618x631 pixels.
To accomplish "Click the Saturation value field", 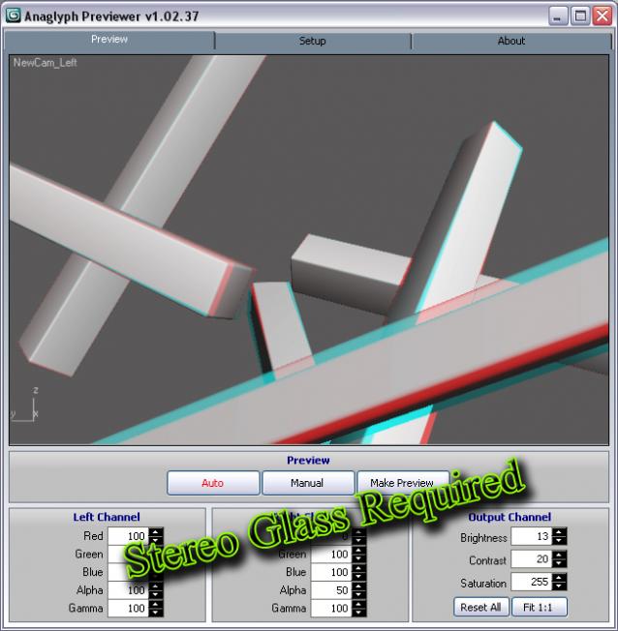I will click(530, 583).
